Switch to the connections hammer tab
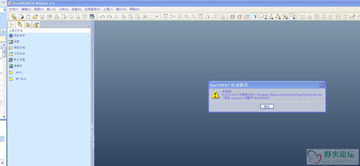Screen dimensions: 360x166 [x=36, y=25]
